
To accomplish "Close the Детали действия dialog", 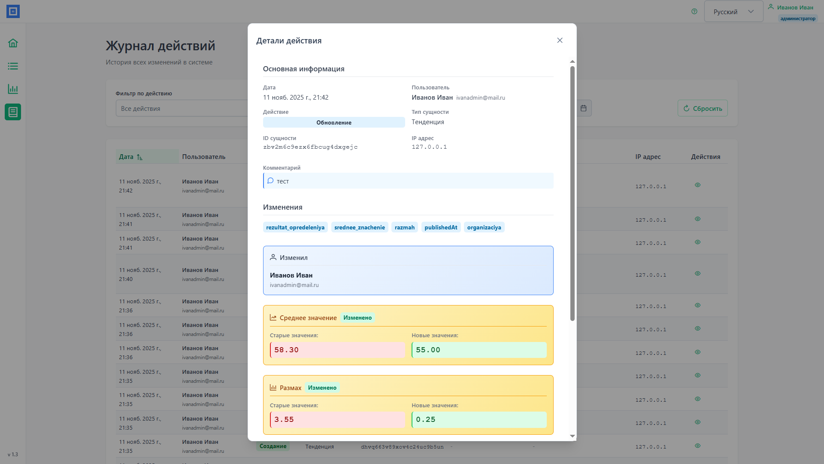I will point(560,40).
